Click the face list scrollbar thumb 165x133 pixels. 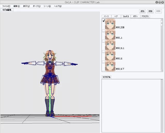click(162, 23)
